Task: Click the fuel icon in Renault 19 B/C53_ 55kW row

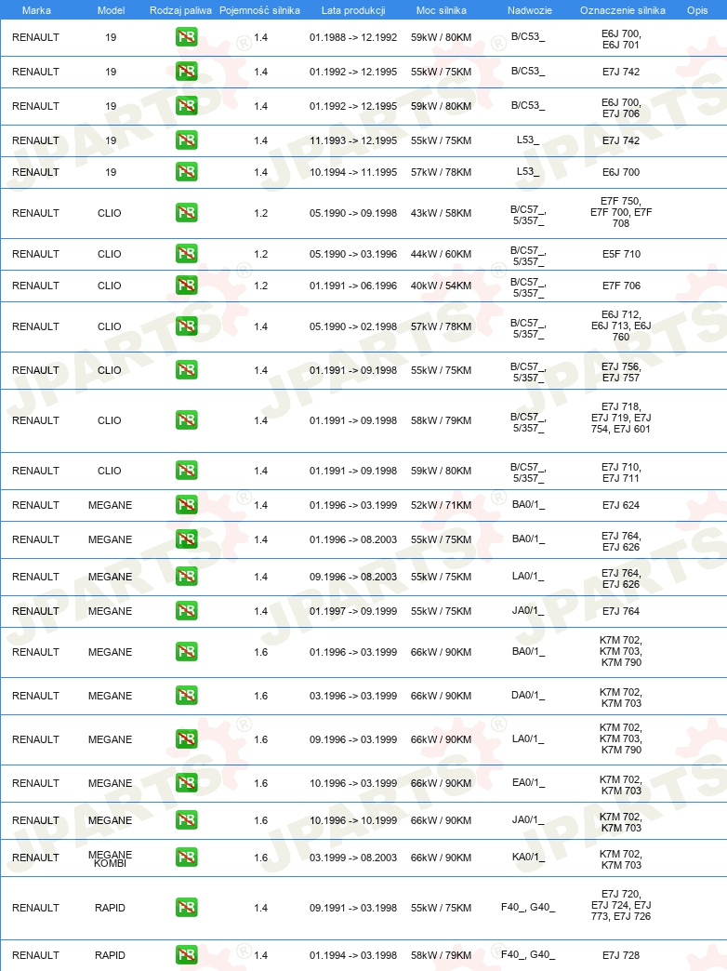Action: tap(186, 72)
